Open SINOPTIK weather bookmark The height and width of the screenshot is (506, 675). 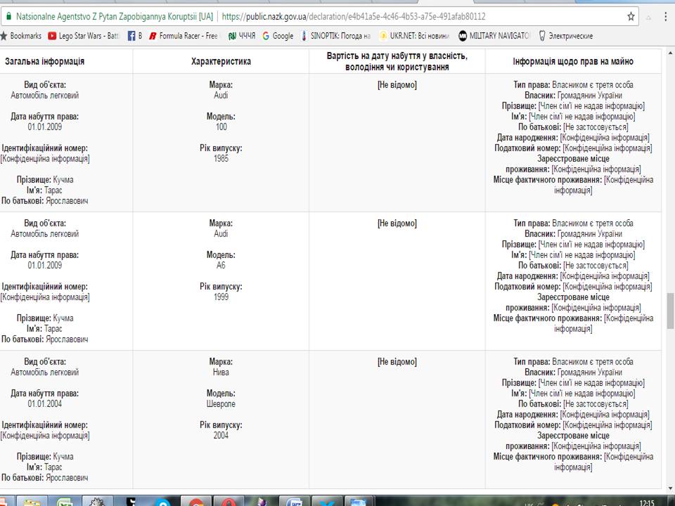[335, 36]
